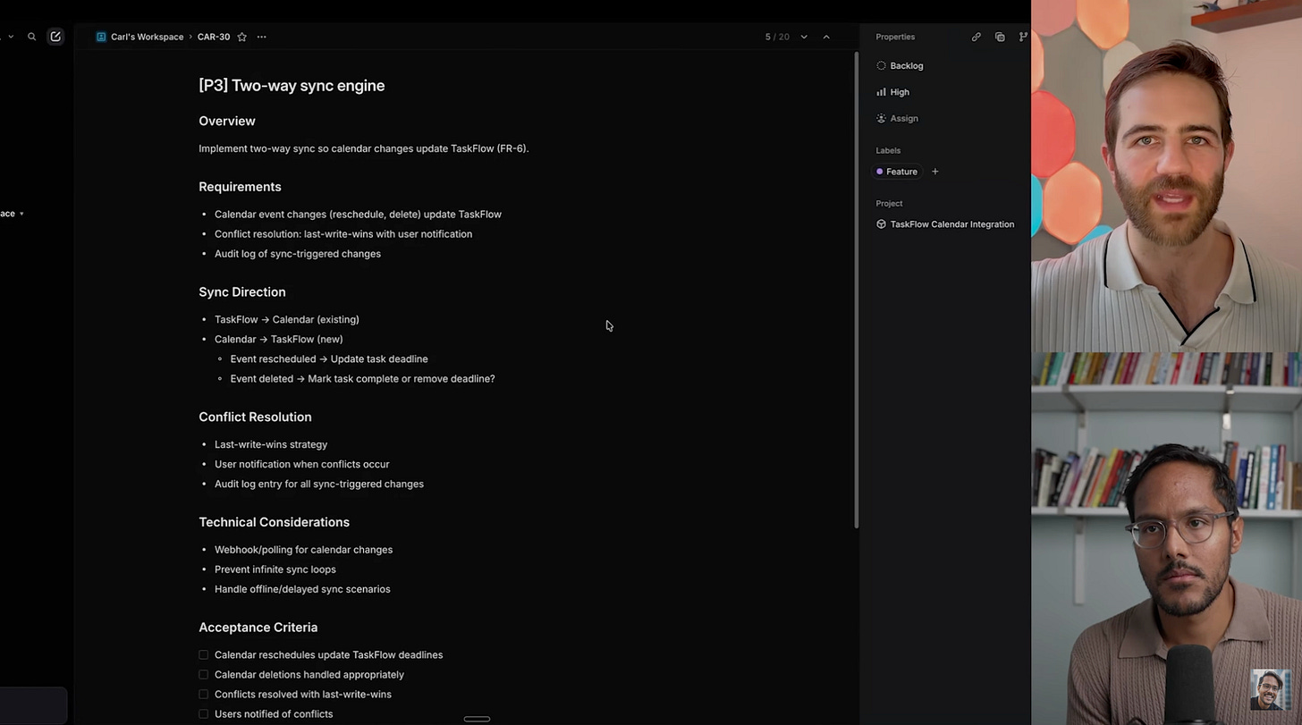Click the purple Feature label color dot
1302x725 pixels.
(880, 172)
